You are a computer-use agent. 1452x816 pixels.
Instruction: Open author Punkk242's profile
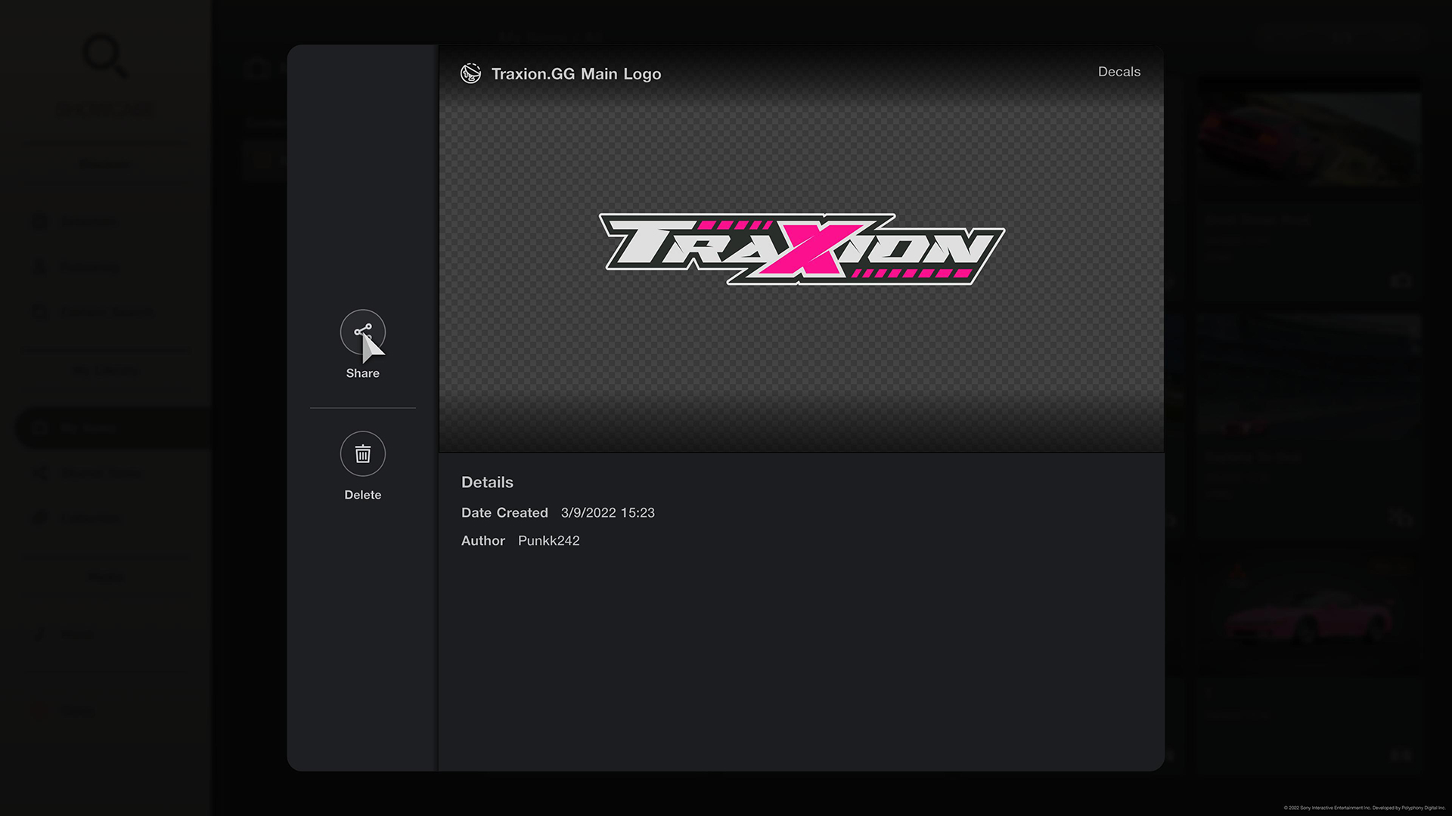pyautogui.click(x=548, y=540)
